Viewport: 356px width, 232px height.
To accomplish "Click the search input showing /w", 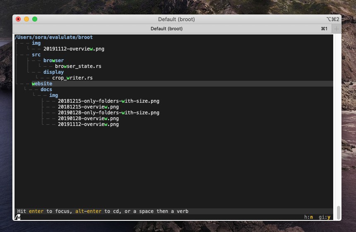I will (18, 217).
